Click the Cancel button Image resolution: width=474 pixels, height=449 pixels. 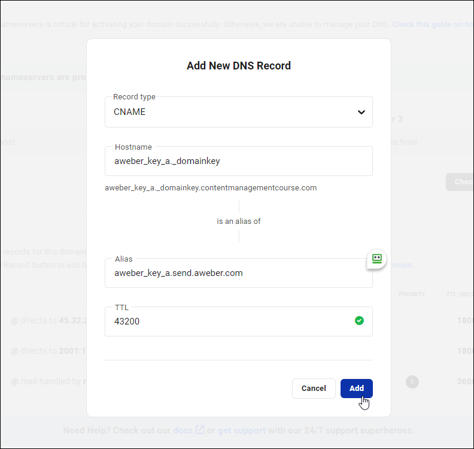[x=314, y=388]
